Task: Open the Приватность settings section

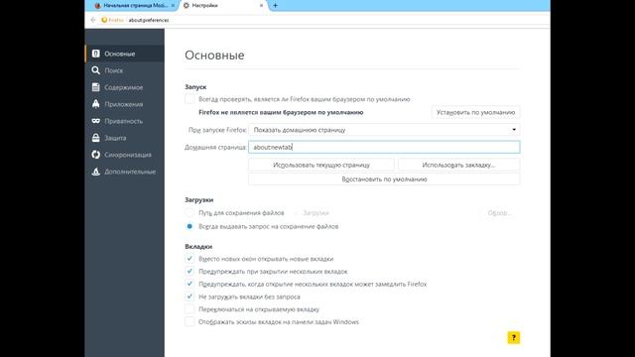Action: tap(125, 121)
